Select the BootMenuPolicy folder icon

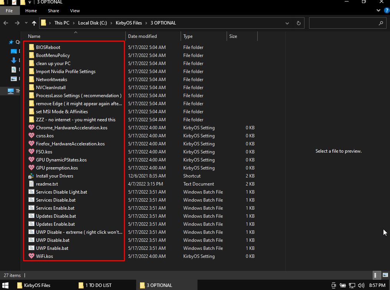(31, 55)
